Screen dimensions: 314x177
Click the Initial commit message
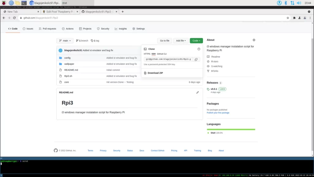tap(113, 70)
